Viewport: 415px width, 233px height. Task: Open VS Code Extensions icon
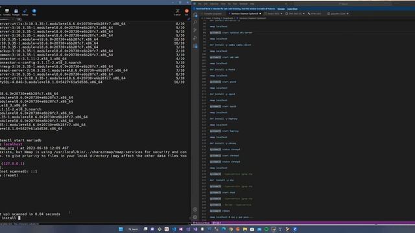[195, 46]
